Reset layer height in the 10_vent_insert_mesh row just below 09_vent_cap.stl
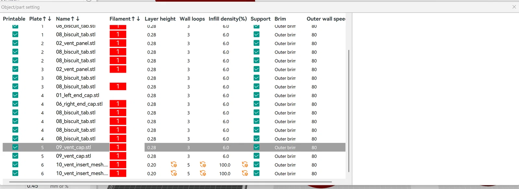 [174, 164]
